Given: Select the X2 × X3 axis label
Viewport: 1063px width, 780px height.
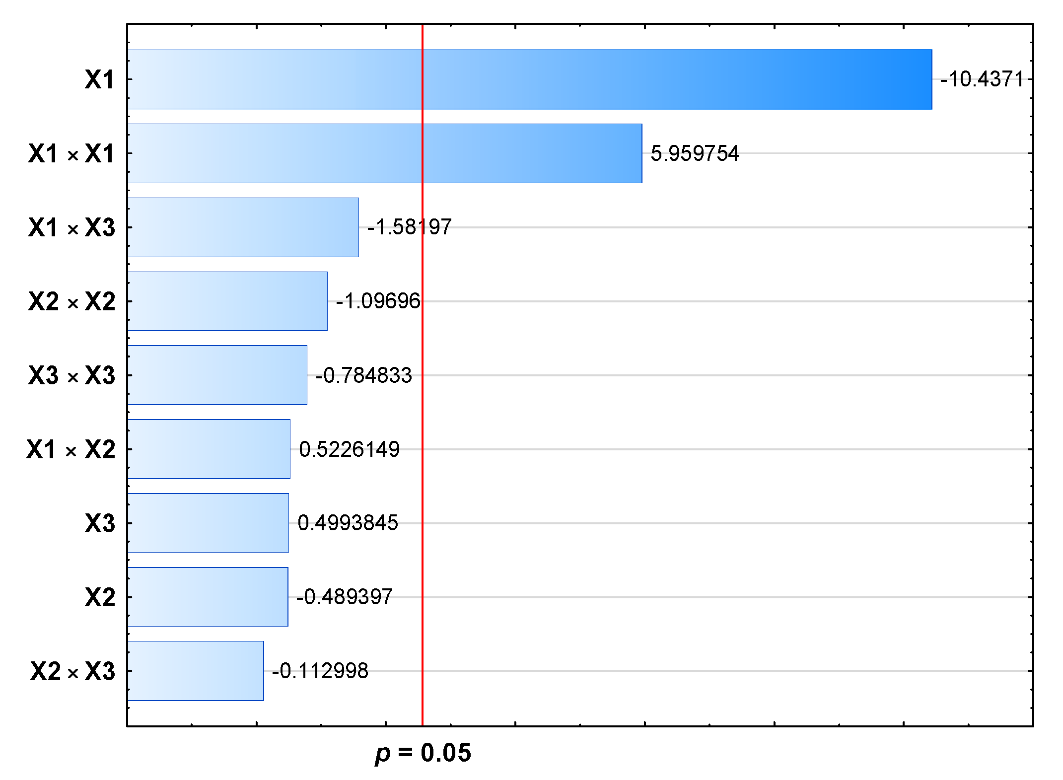Looking at the screenshot, I should pos(72,671).
